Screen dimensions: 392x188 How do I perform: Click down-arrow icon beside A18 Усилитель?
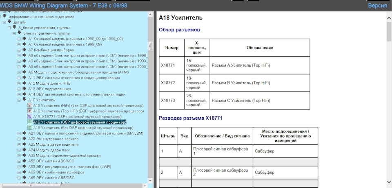coord(24,99)
